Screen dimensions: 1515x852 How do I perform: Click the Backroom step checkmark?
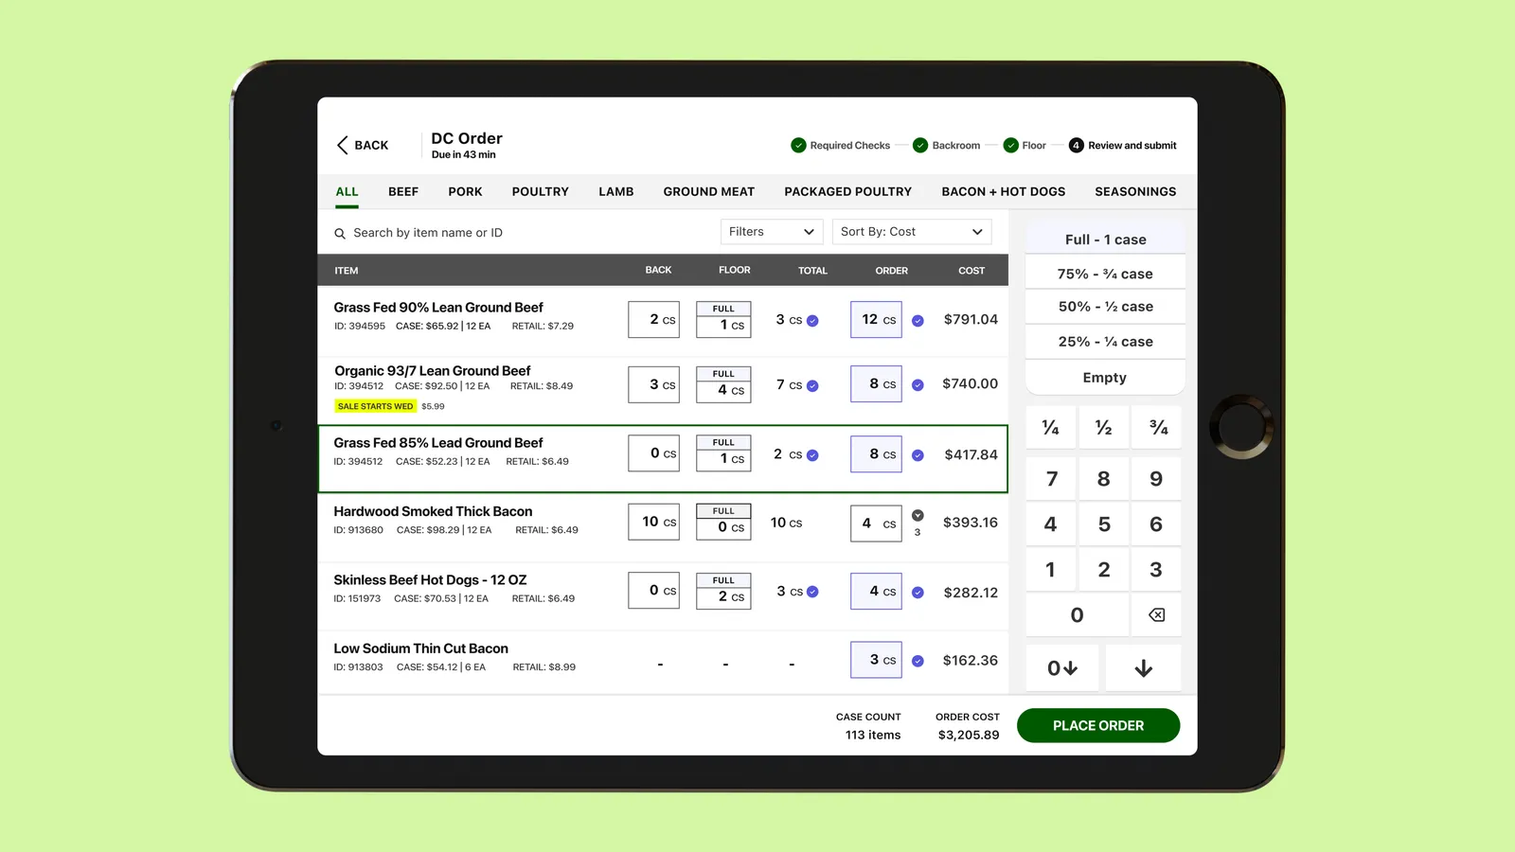click(x=920, y=146)
